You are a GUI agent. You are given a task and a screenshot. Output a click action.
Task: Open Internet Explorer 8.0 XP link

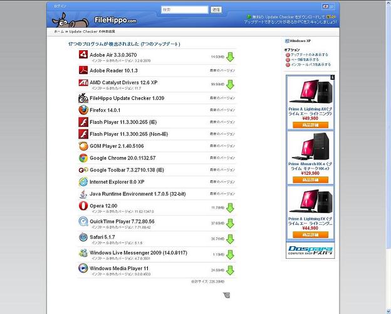117,182
